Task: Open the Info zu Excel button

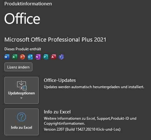Action: click(21, 122)
